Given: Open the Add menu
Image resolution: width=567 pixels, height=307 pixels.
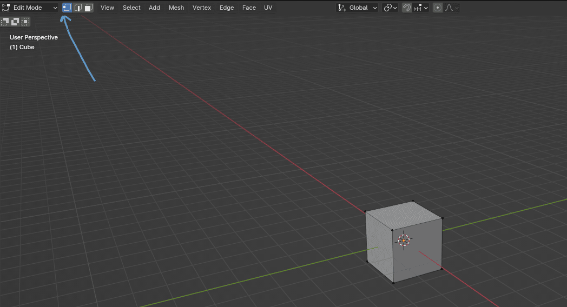Looking at the screenshot, I should (154, 8).
